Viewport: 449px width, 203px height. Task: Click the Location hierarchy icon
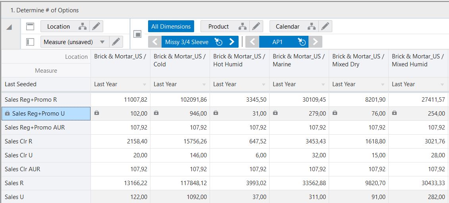tap(83, 26)
